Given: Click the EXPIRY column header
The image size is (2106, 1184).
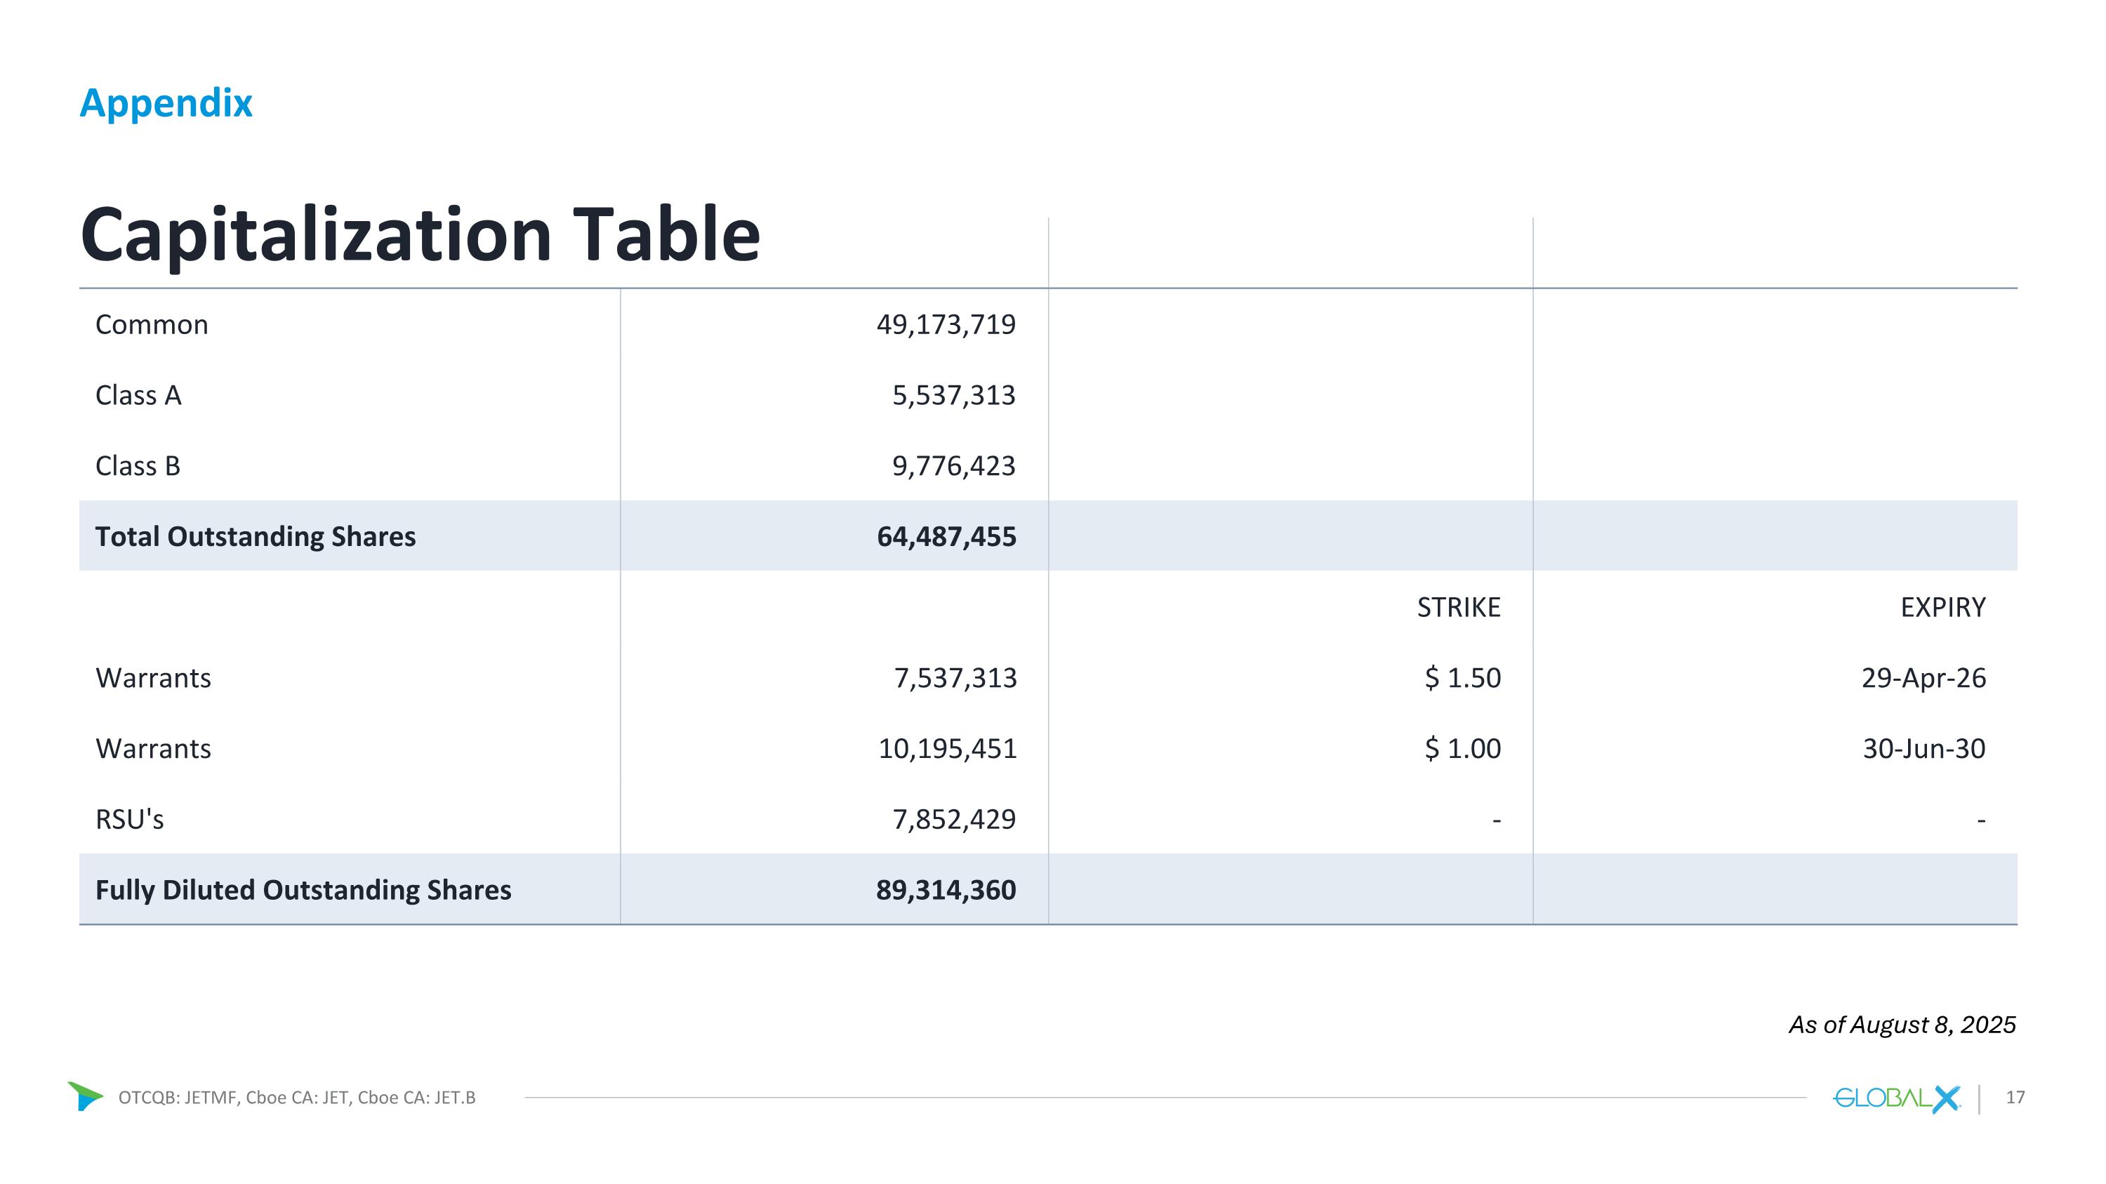Looking at the screenshot, I should pos(1942,607).
